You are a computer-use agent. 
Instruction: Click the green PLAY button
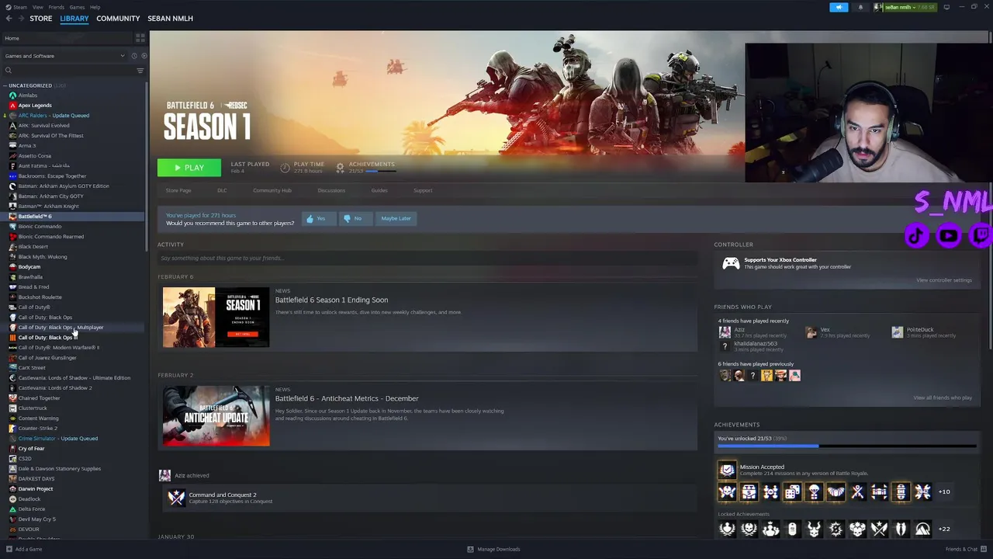pyautogui.click(x=189, y=168)
